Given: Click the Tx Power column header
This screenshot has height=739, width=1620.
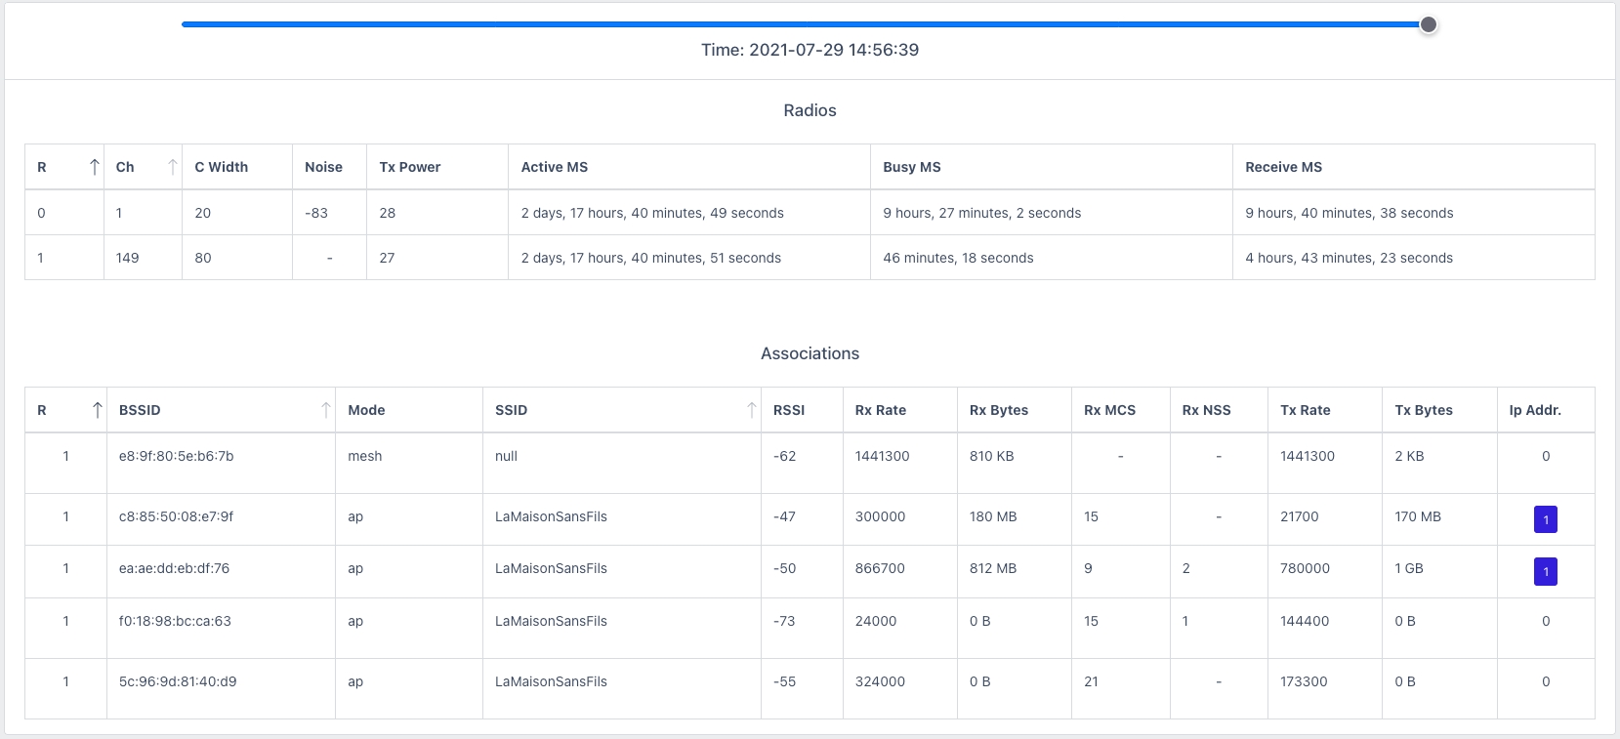Looking at the screenshot, I should tap(410, 167).
